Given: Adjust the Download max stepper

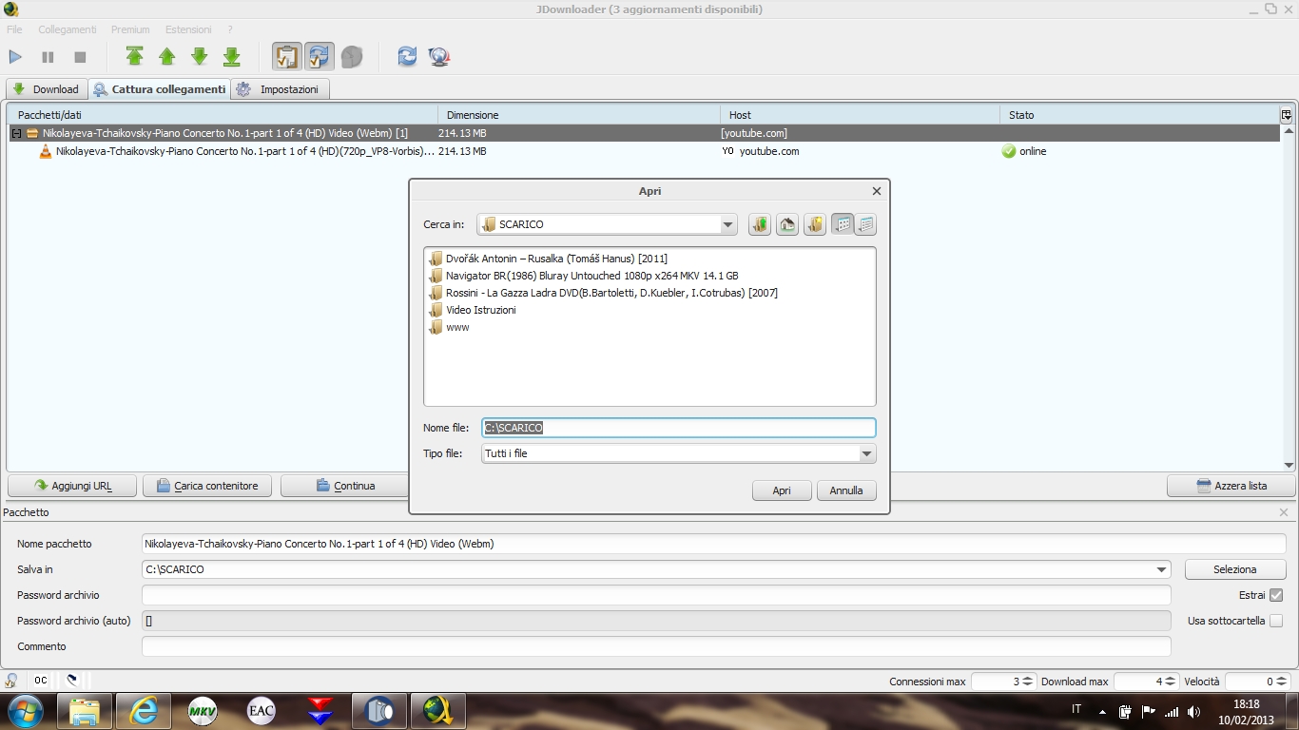Looking at the screenshot, I should point(1171,682).
